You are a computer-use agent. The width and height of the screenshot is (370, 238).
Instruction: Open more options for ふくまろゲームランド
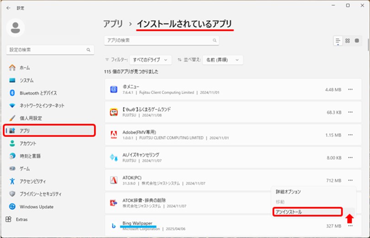tap(350, 112)
